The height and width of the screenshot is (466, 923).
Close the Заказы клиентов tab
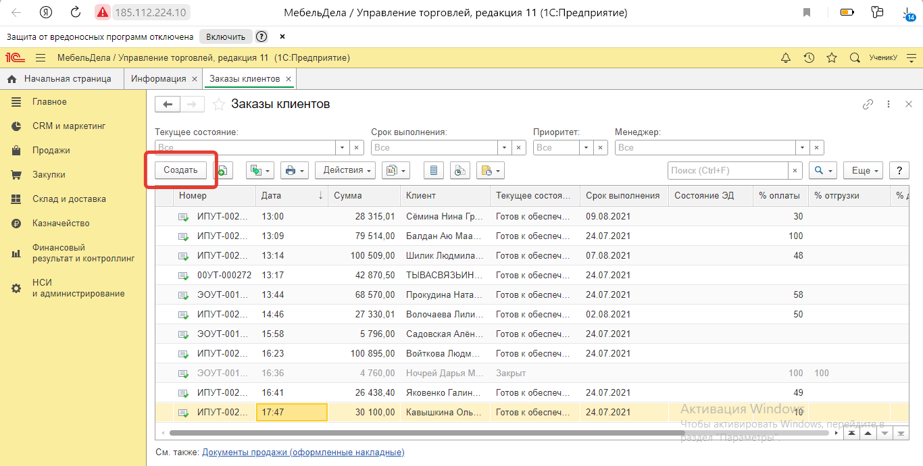click(289, 79)
